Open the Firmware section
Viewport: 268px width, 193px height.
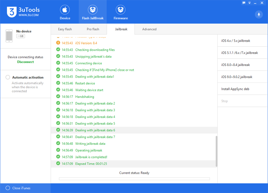click(120, 12)
